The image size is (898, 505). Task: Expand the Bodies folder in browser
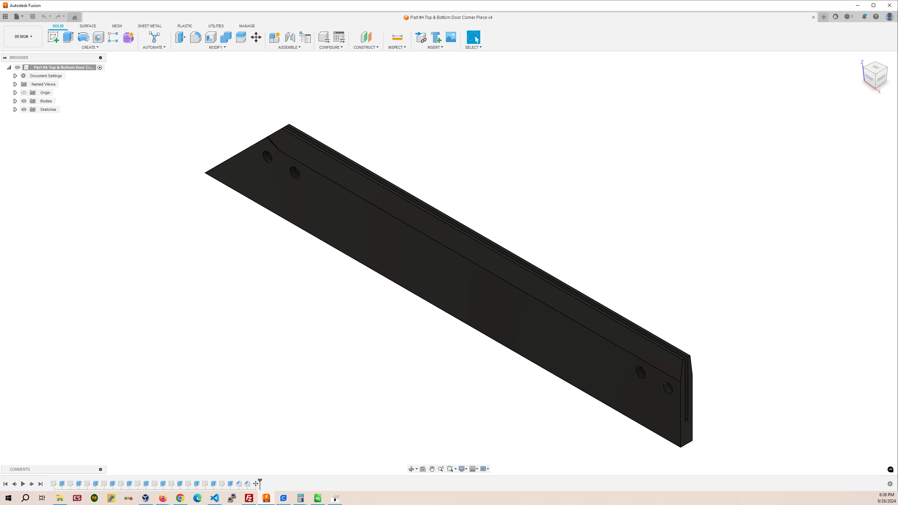pos(15,101)
